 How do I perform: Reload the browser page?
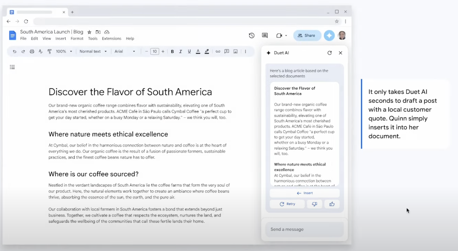coord(26,21)
